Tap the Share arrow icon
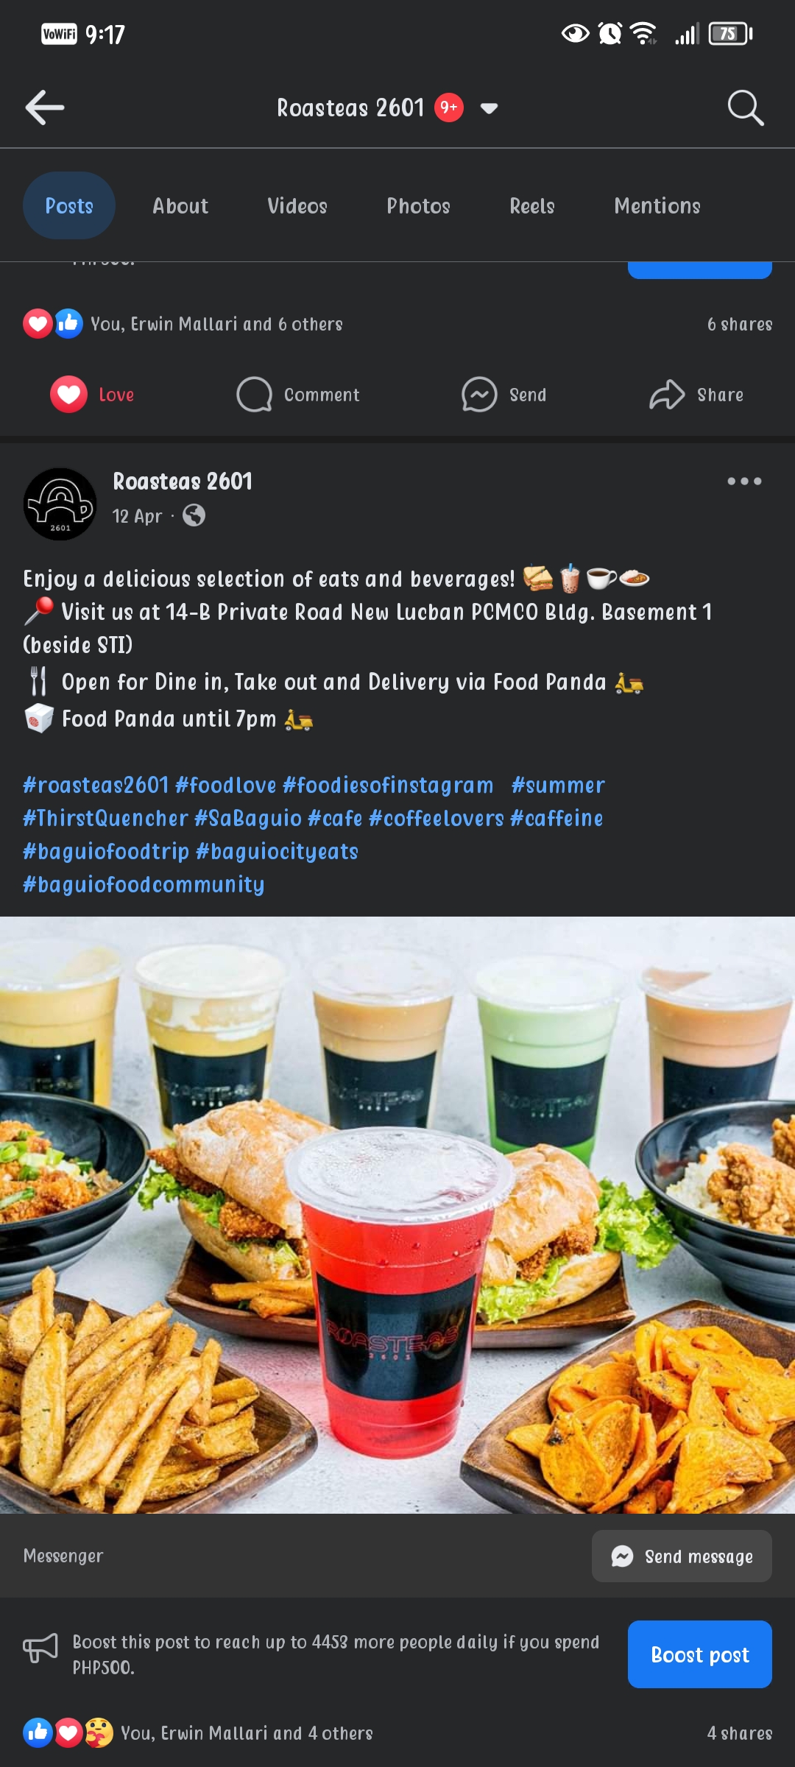Viewport: 795px width, 1767px height. point(667,395)
